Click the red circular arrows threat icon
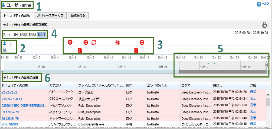The width and height of the screenshot is (272, 129). 94,42
